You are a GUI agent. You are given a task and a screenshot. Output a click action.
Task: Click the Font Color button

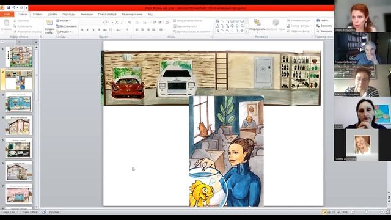(127, 30)
